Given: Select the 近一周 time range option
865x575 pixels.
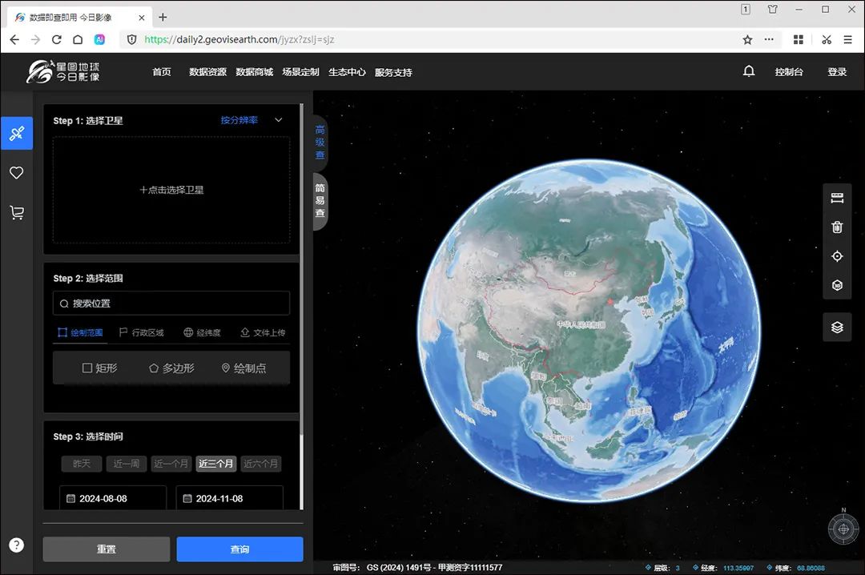Looking at the screenshot, I should tap(127, 464).
